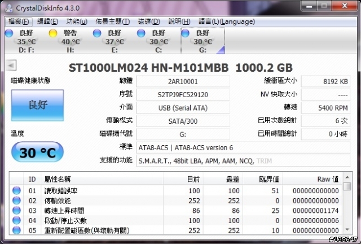
Task: Maximize the CrystalDiskInfo window
Action: point(324,6)
